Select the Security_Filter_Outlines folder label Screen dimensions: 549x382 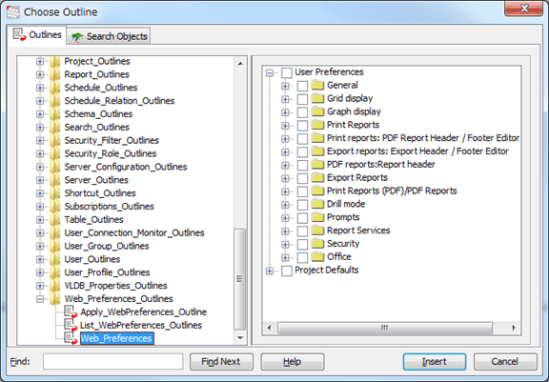tap(112, 141)
